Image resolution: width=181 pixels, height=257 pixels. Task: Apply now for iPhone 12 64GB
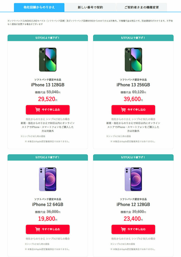(x=48, y=229)
